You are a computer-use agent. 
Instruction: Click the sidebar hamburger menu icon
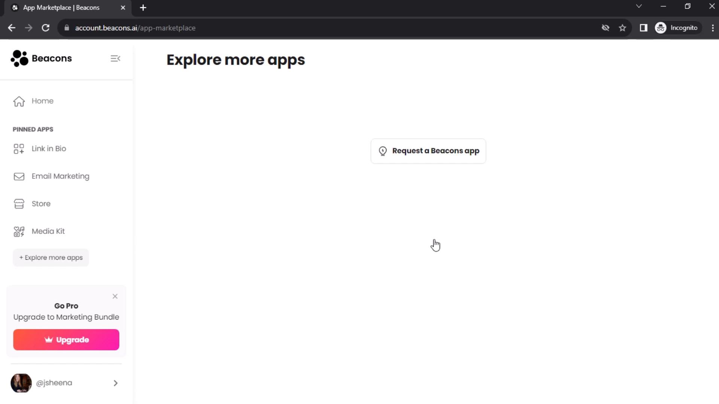click(116, 58)
